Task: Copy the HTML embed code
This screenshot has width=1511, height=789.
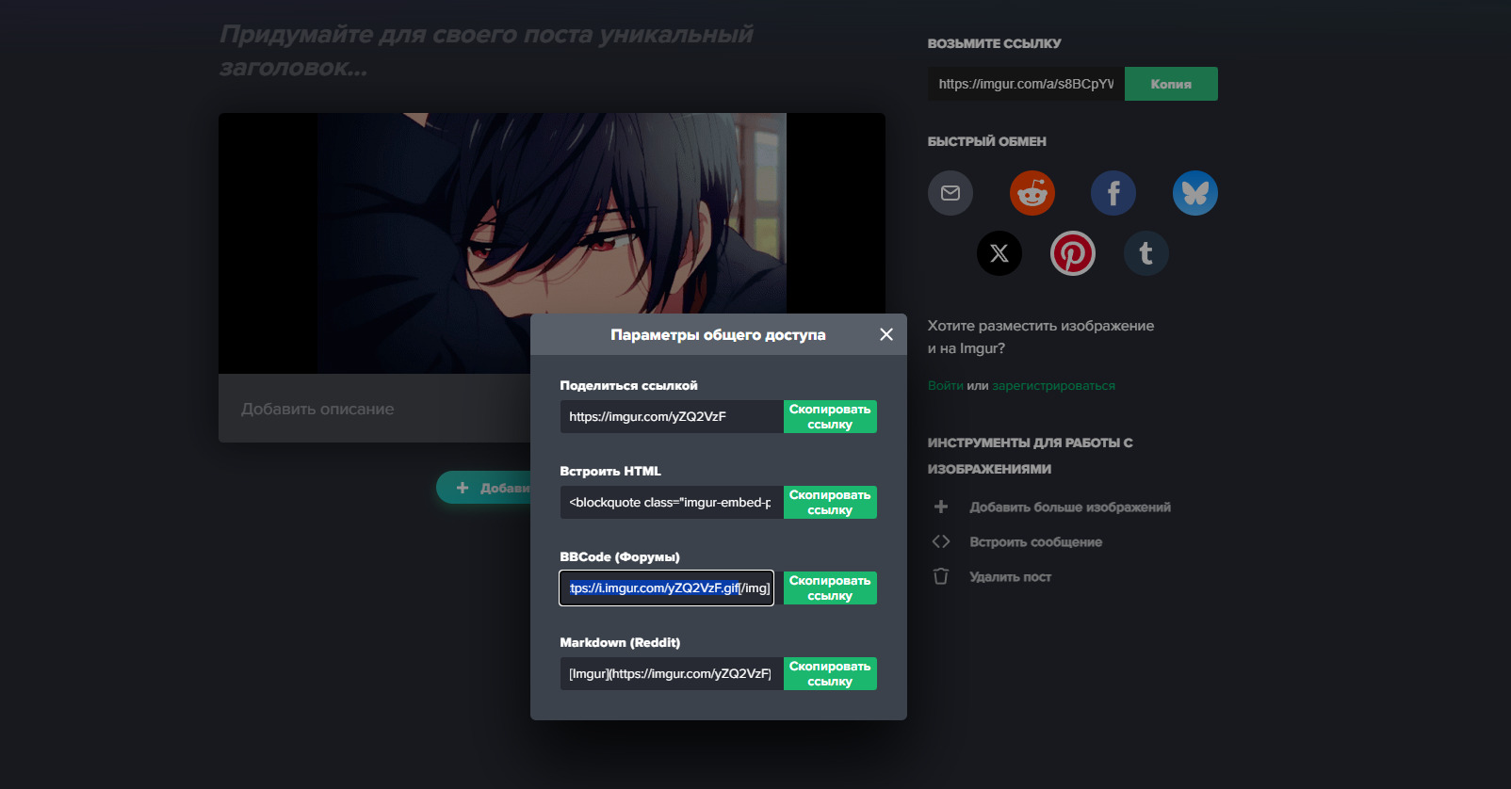Action: coord(829,503)
